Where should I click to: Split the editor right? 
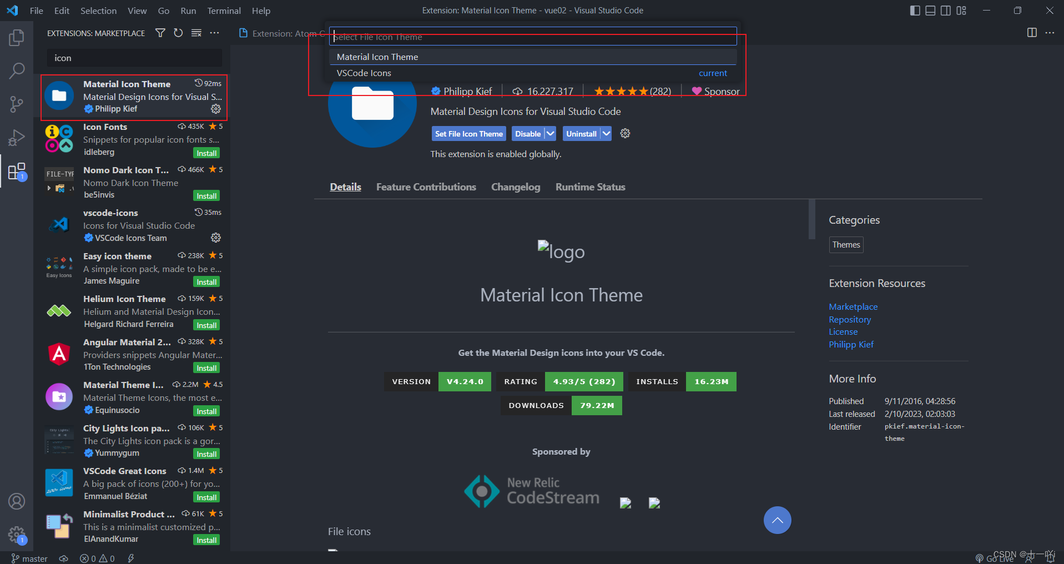coord(1032,33)
